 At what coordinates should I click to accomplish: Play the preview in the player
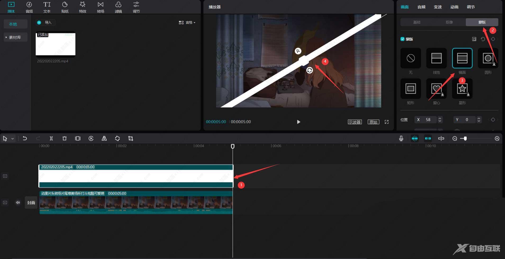(x=298, y=122)
